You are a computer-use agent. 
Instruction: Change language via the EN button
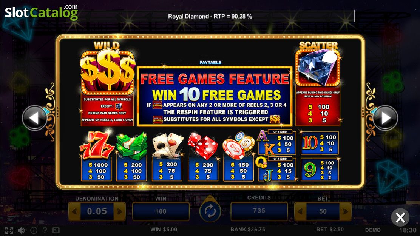(56, 230)
